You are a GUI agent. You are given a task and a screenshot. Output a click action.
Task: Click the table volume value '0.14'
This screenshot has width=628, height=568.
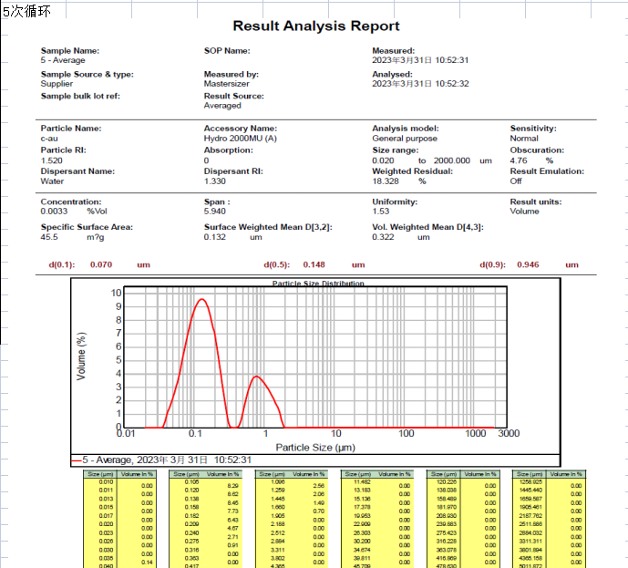click(x=147, y=563)
